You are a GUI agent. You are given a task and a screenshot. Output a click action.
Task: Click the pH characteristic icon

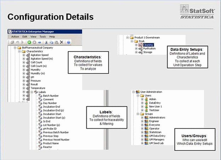[28, 77]
